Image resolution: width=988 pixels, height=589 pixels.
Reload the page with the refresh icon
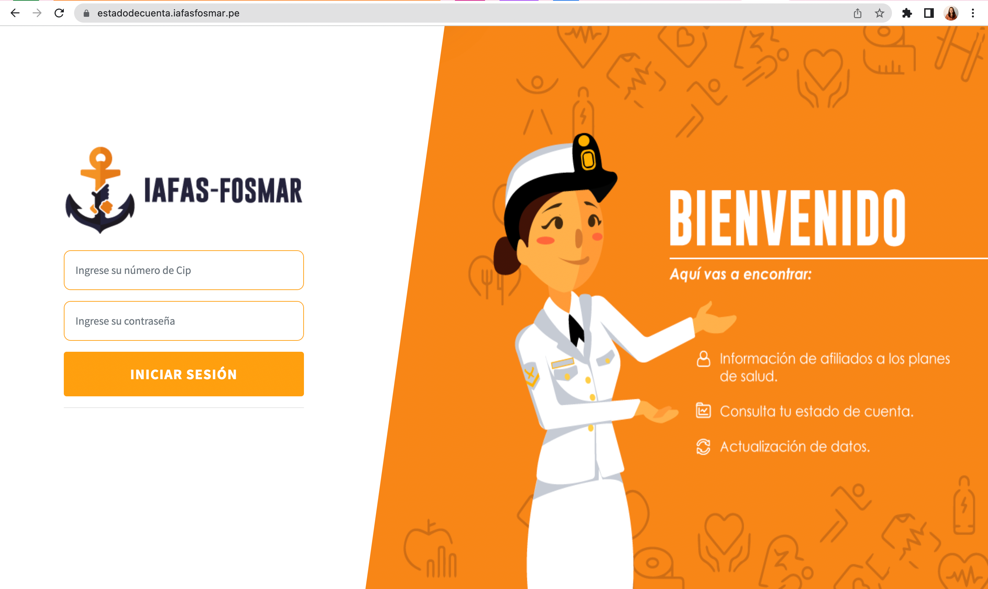(59, 13)
